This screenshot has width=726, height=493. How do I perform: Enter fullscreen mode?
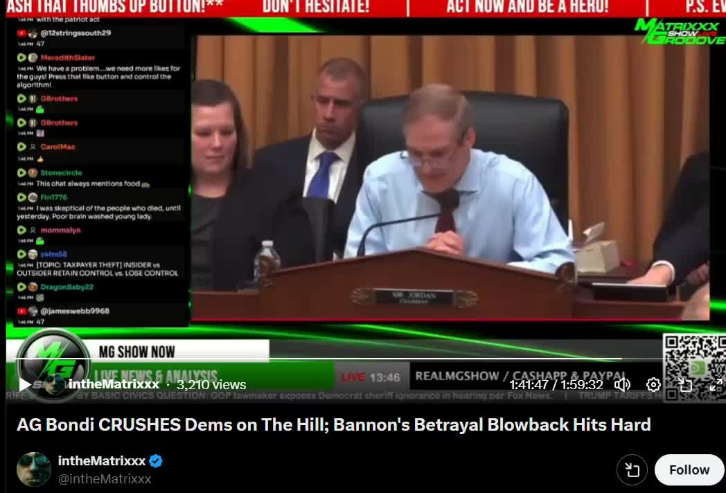click(716, 384)
